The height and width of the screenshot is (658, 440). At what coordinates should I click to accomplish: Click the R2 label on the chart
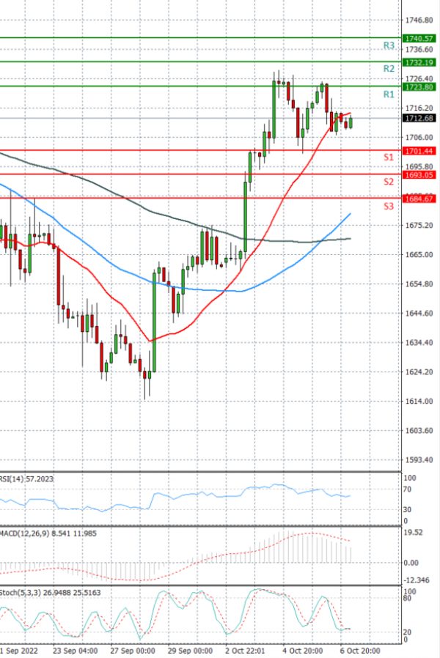coord(389,69)
